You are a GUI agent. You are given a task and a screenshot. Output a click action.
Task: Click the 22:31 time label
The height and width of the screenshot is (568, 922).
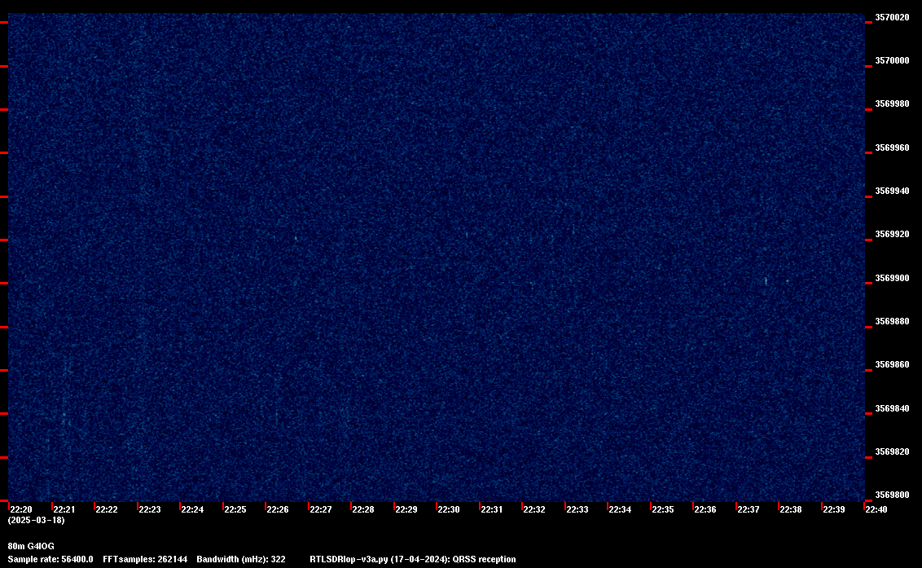[x=492, y=509]
